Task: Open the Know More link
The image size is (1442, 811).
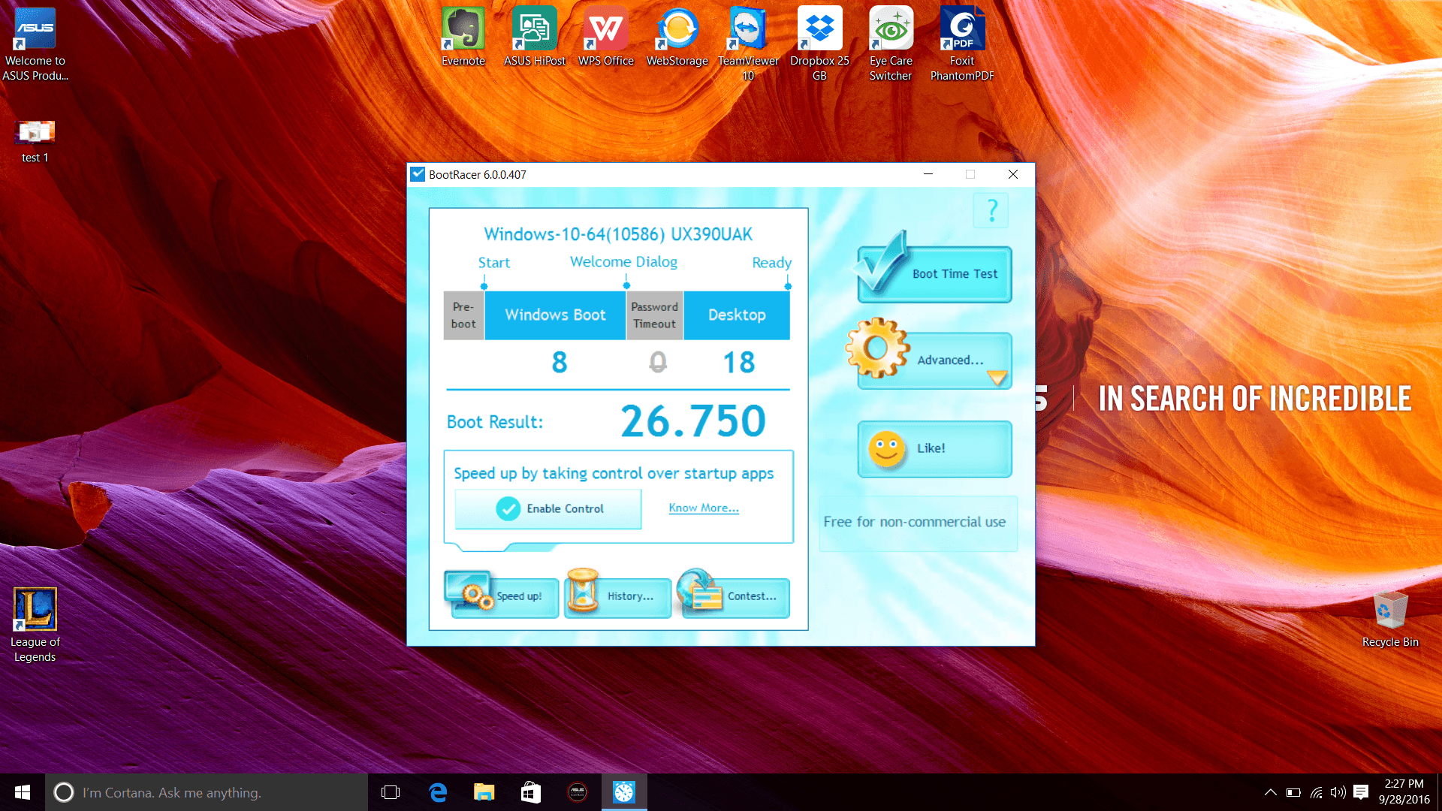Action: [x=704, y=508]
